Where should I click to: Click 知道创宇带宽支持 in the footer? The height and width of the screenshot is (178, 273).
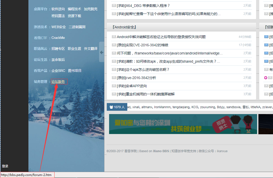[x=184, y=151]
